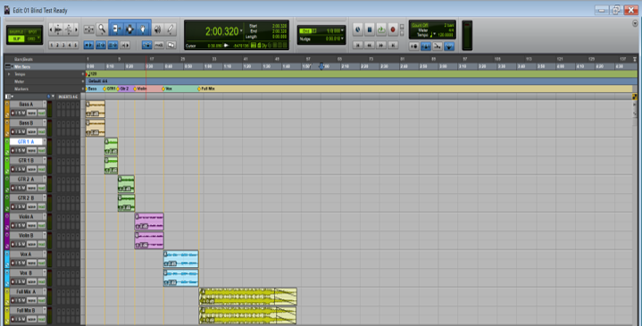Select the Zoomer magnifier tool
The image size is (642, 326).
(102, 29)
